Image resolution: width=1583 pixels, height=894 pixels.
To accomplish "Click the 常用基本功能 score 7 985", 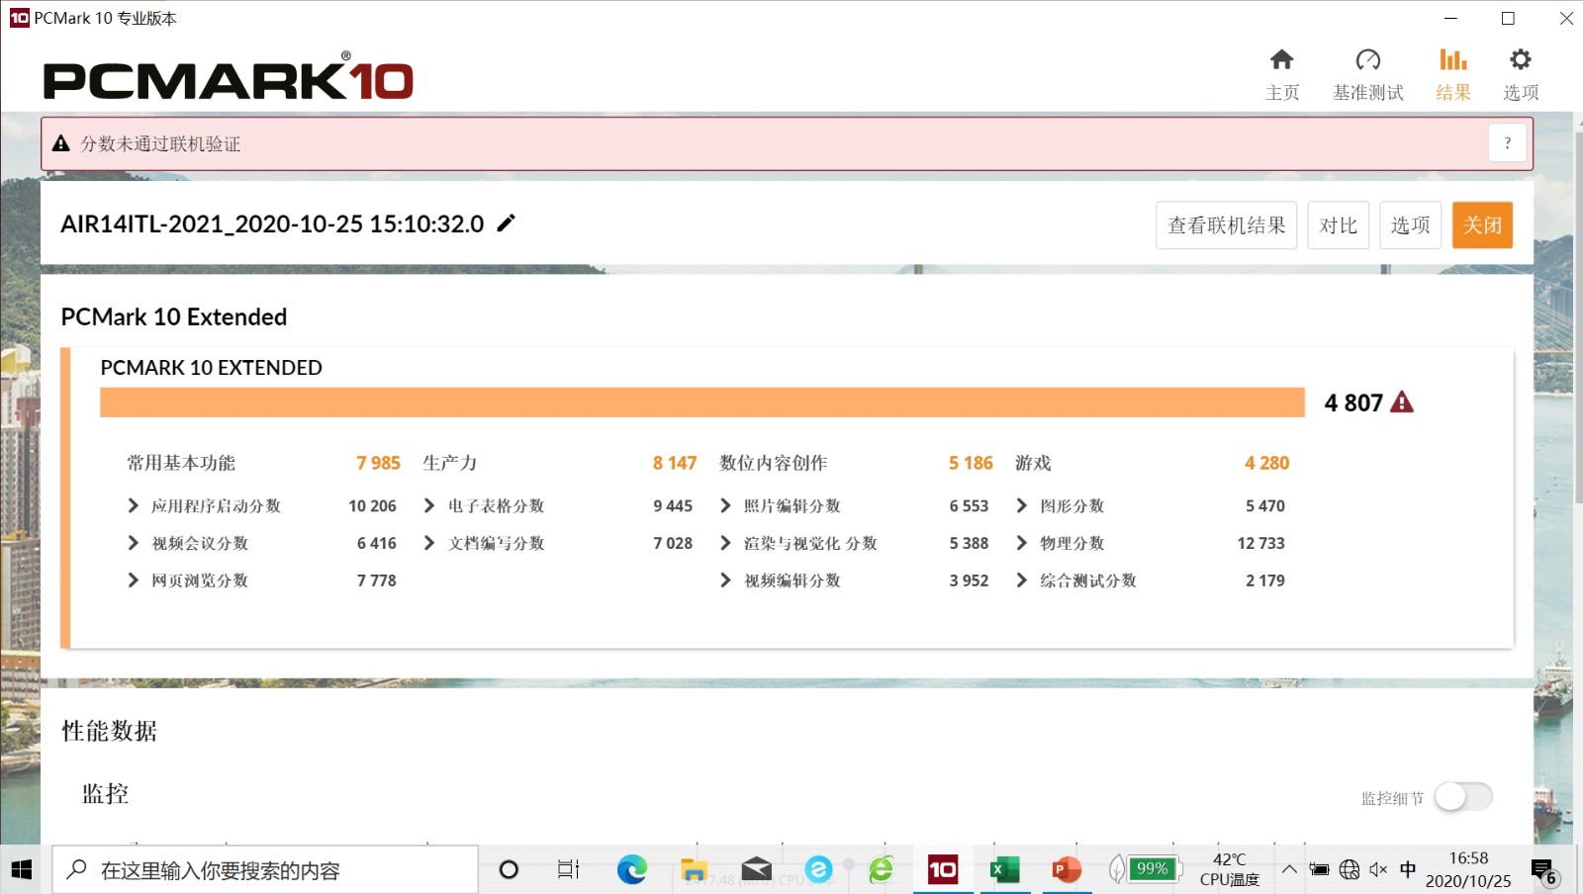I will click(x=378, y=463).
